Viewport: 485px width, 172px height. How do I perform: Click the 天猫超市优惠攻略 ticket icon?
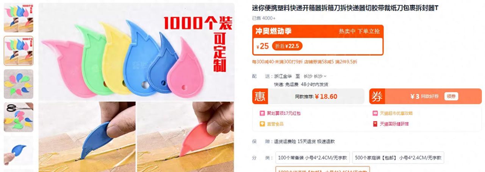[375, 113]
